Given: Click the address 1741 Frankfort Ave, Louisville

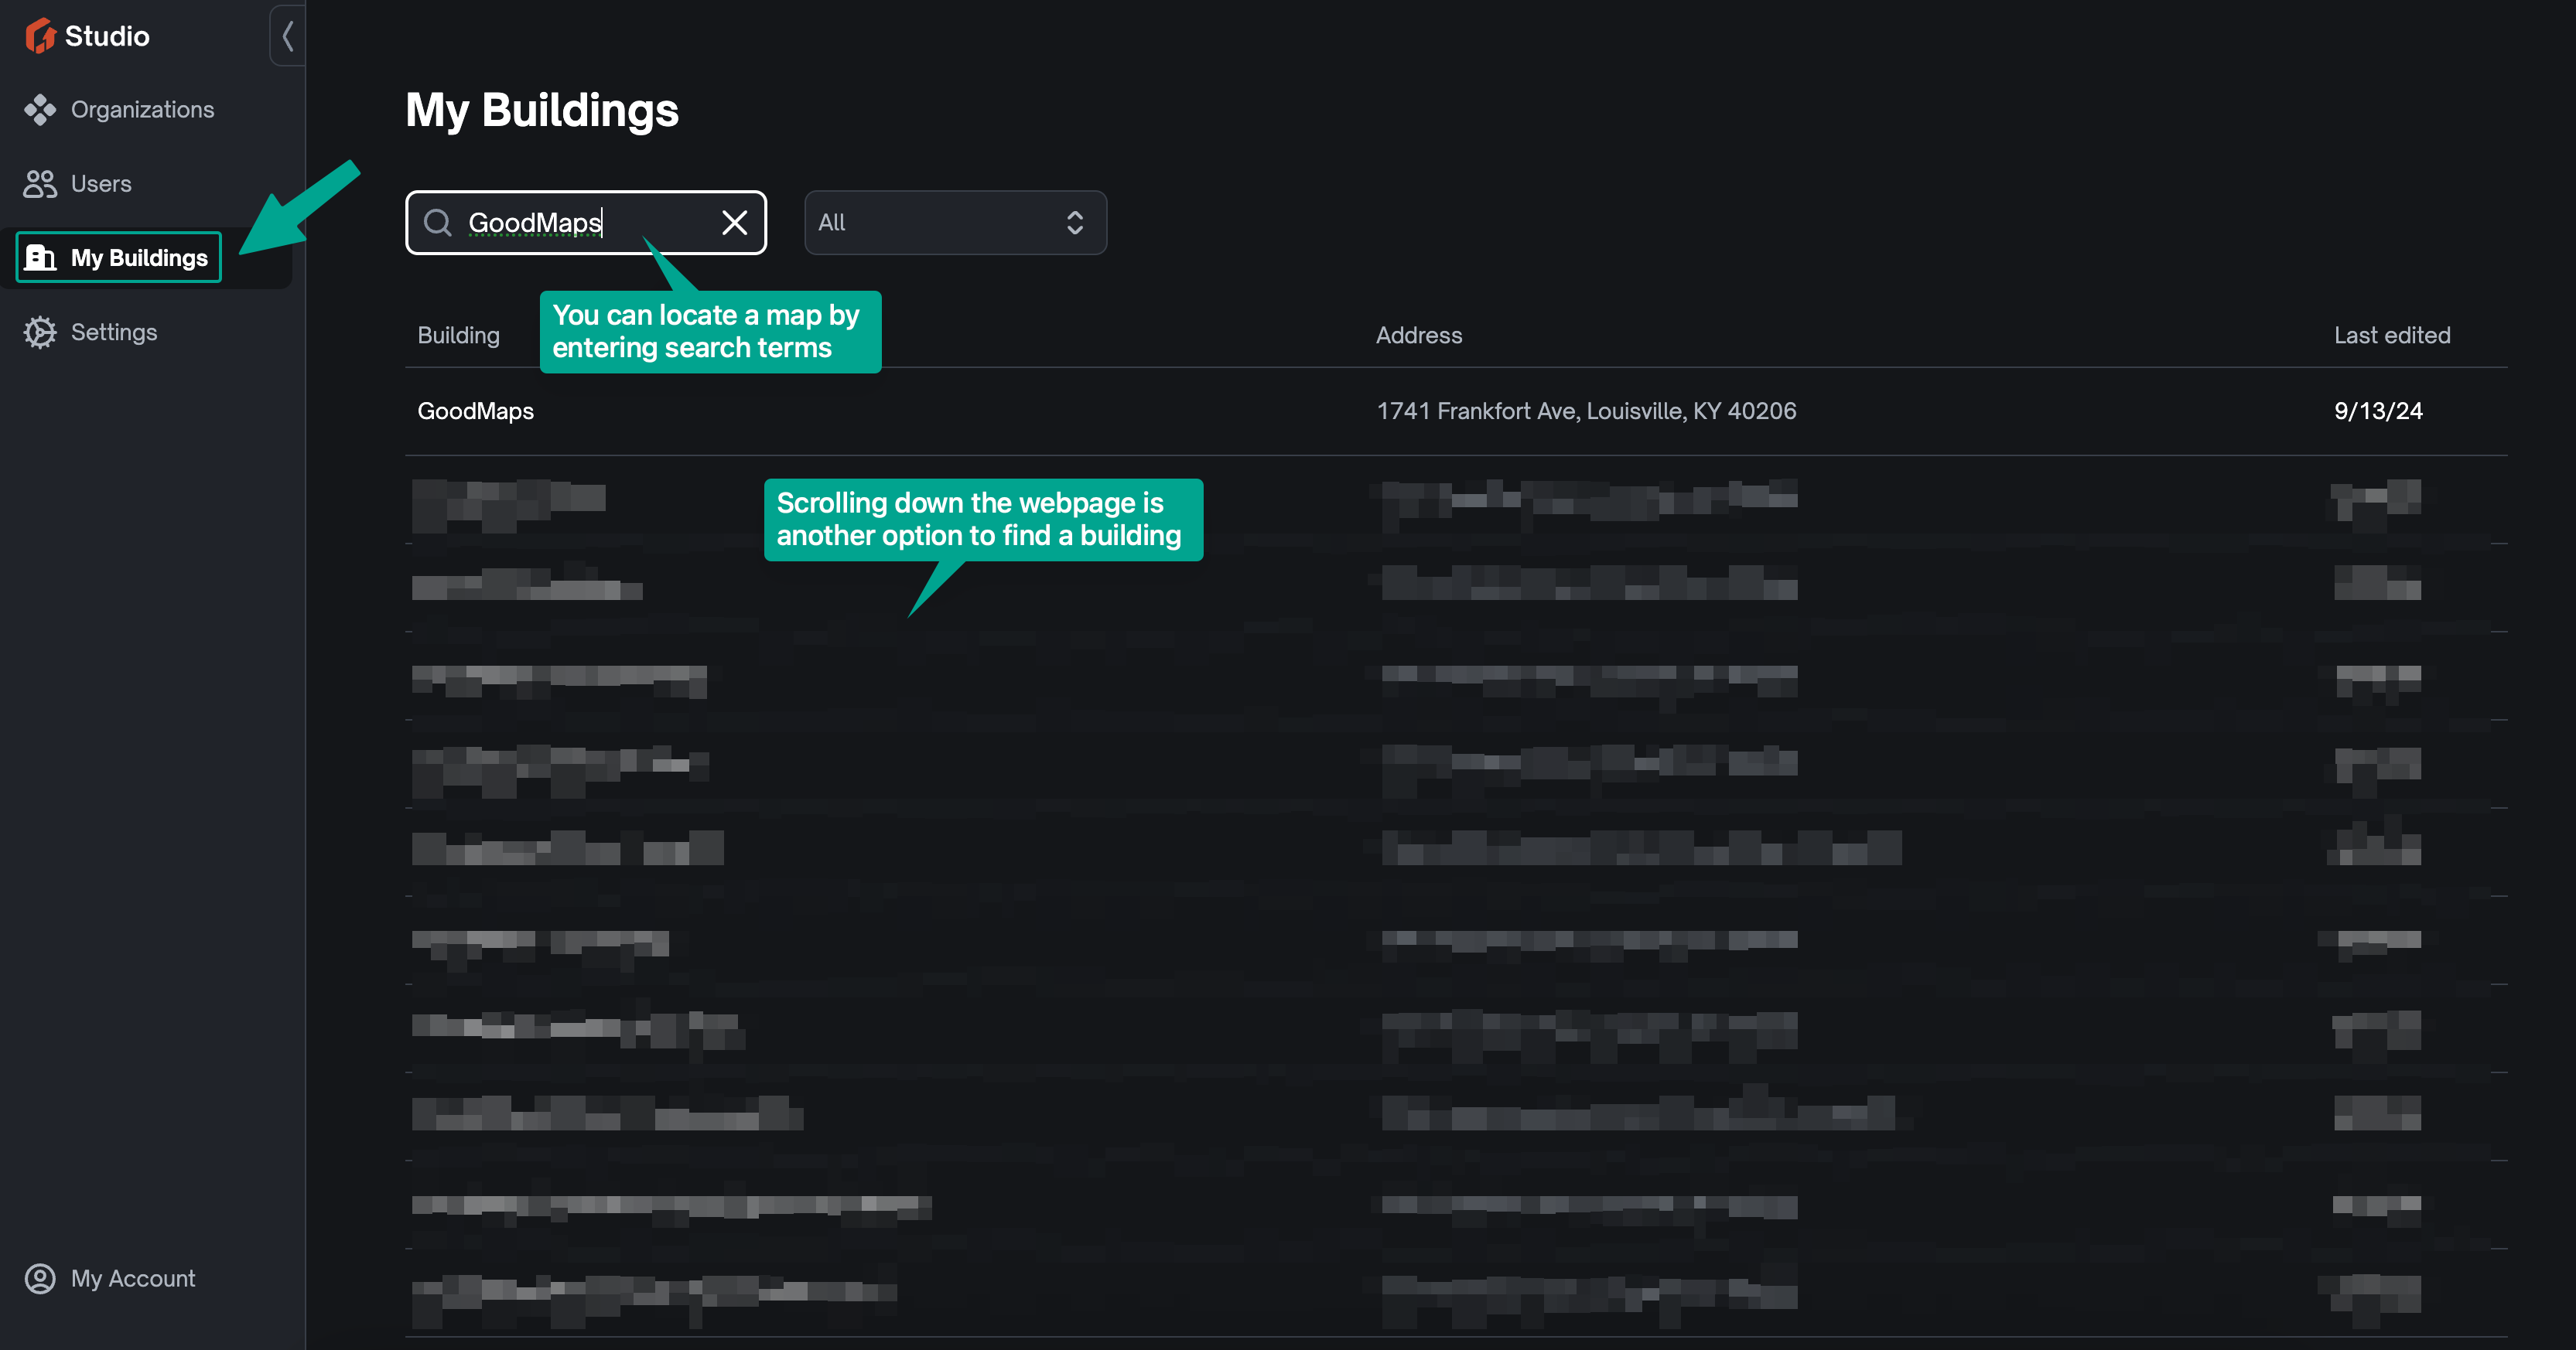Looking at the screenshot, I should pos(1586,411).
